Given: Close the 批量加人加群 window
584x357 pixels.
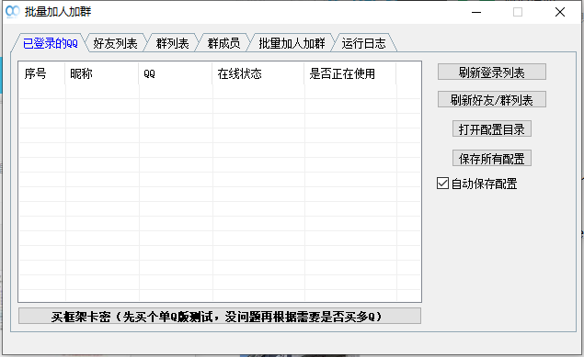Looking at the screenshot, I should tap(560, 12).
